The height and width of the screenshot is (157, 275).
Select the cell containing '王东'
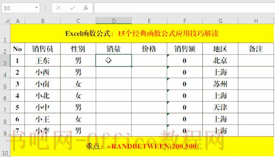[x=43, y=60]
